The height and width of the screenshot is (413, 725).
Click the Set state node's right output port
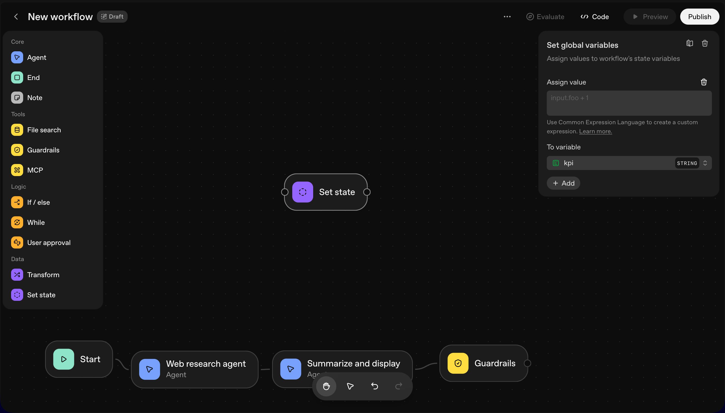tap(367, 192)
